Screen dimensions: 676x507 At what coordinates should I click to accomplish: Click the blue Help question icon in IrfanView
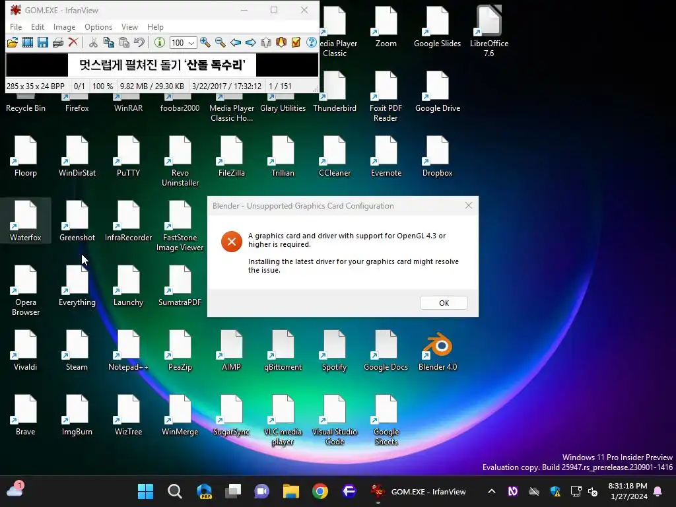coord(312,42)
